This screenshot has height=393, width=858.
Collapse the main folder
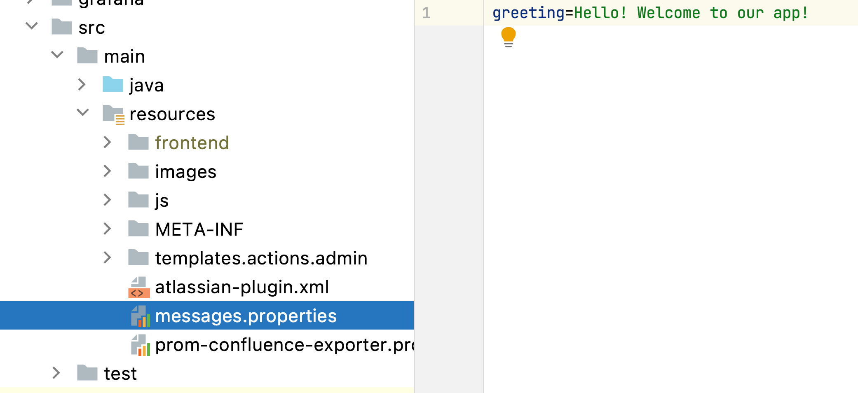coord(57,54)
